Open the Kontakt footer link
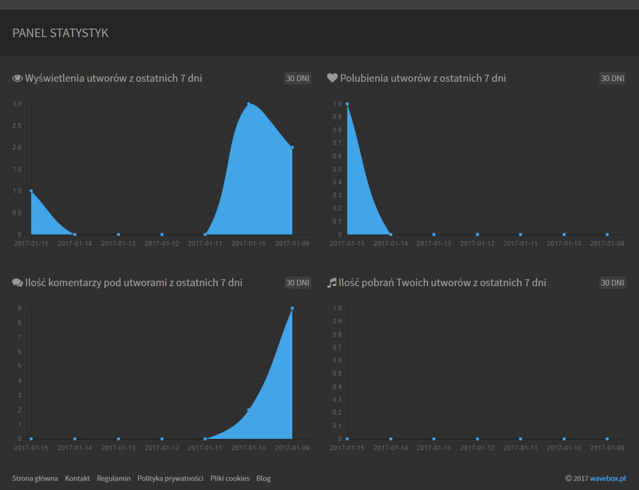The height and width of the screenshot is (490, 639). (x=77, y=479)
